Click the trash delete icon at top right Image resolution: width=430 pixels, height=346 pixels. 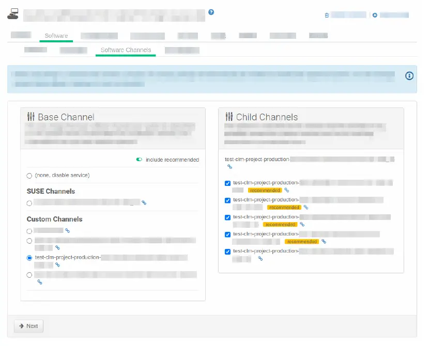tap(327, 15)
